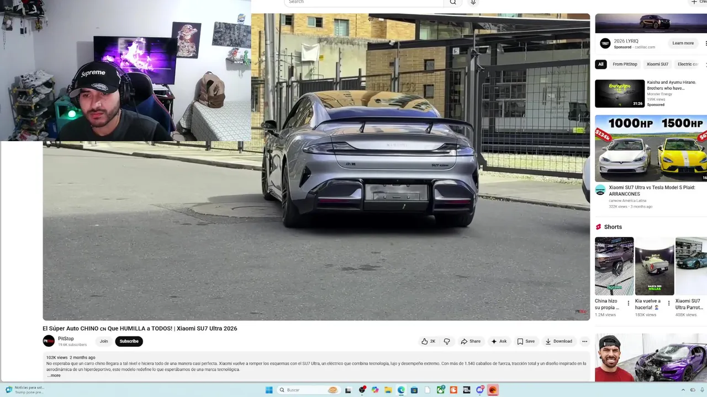Open Monster Energy sponsored video thumbnail
707x397 pixels.
620,94
